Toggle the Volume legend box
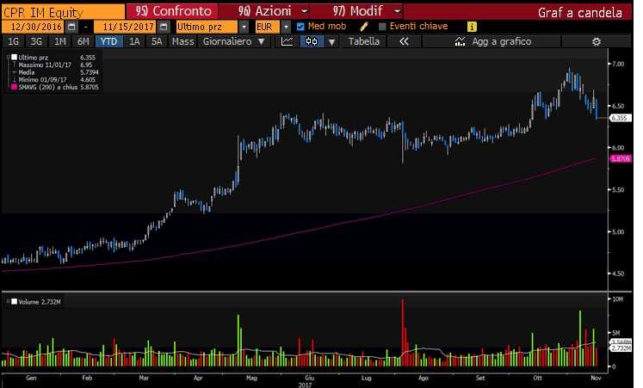 click(x=15, y=302)
